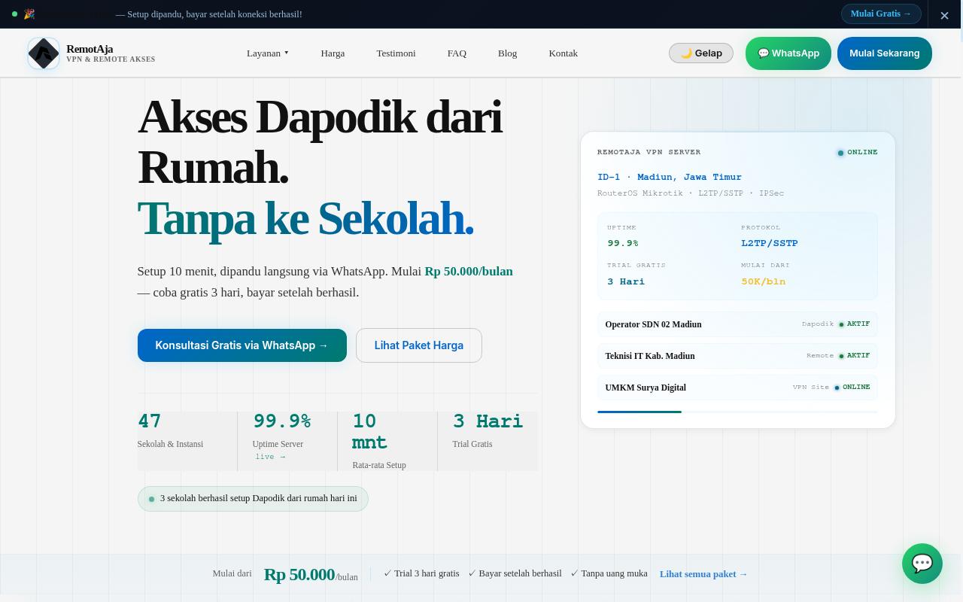Click Mulai Gratis in top banner
Image resolution: width=963 pixels, height=602 pixels.
881,14
